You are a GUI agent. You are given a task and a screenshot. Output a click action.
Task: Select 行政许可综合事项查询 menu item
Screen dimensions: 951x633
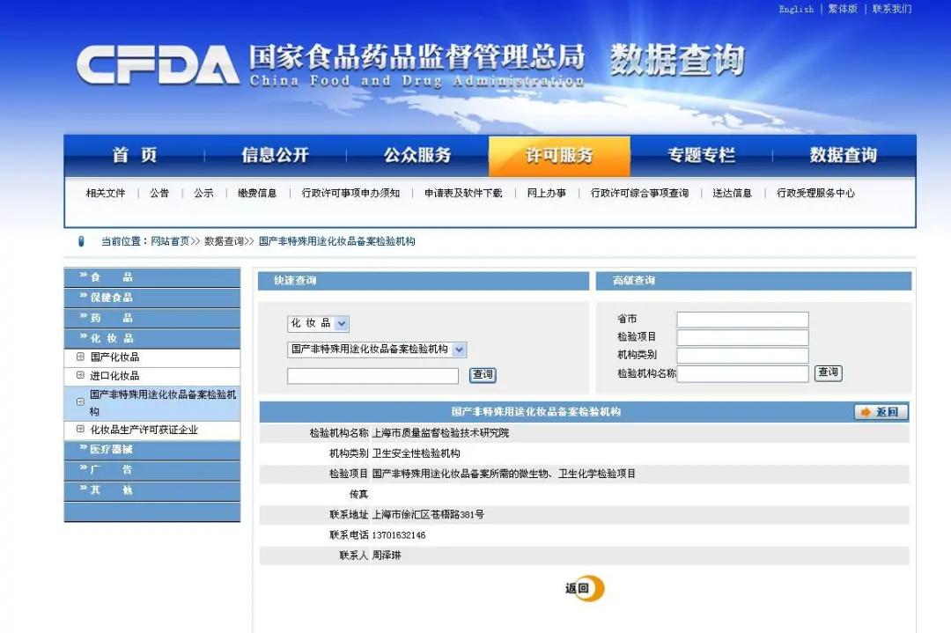(x=641, y=193)
